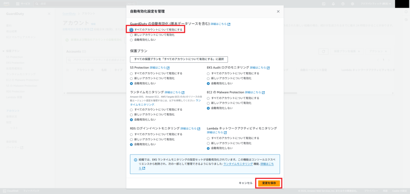410x194 pixels.
Task: Select ランタイムモニタリング 新しいアカウントについて有効化
Action: (131, 115)
